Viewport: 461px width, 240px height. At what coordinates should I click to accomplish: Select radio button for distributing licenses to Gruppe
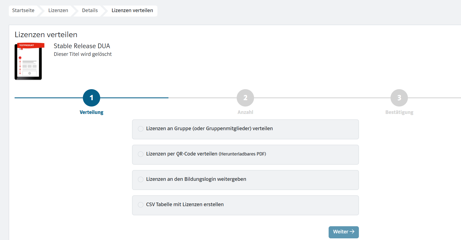click(141, 129)
